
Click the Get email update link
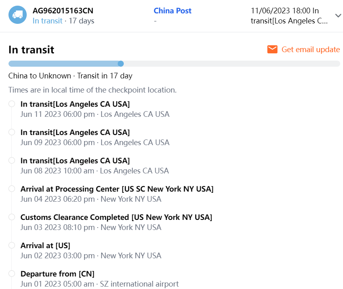coord(310,49)
